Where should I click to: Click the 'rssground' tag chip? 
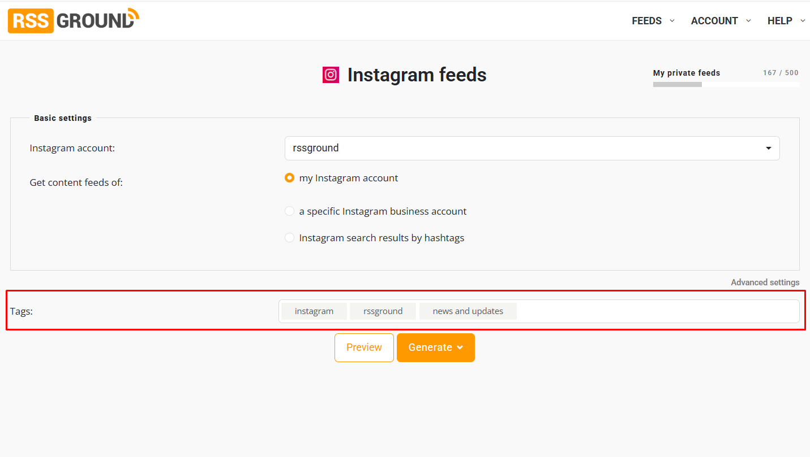[383, 311]
